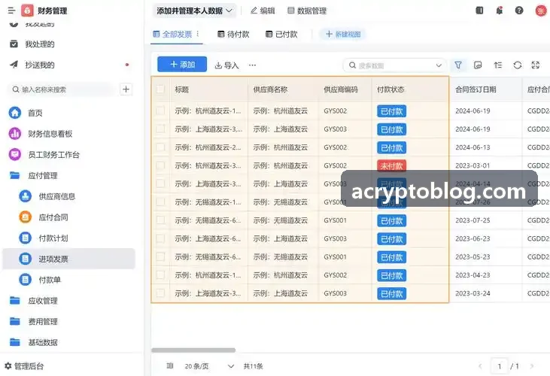Click the page number input box
This screenshot has height=376, width=550.
tap(499, 366)
